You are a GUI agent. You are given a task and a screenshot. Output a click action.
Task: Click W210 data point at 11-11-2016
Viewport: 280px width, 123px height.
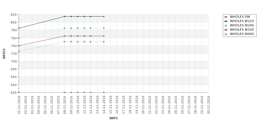84,16
